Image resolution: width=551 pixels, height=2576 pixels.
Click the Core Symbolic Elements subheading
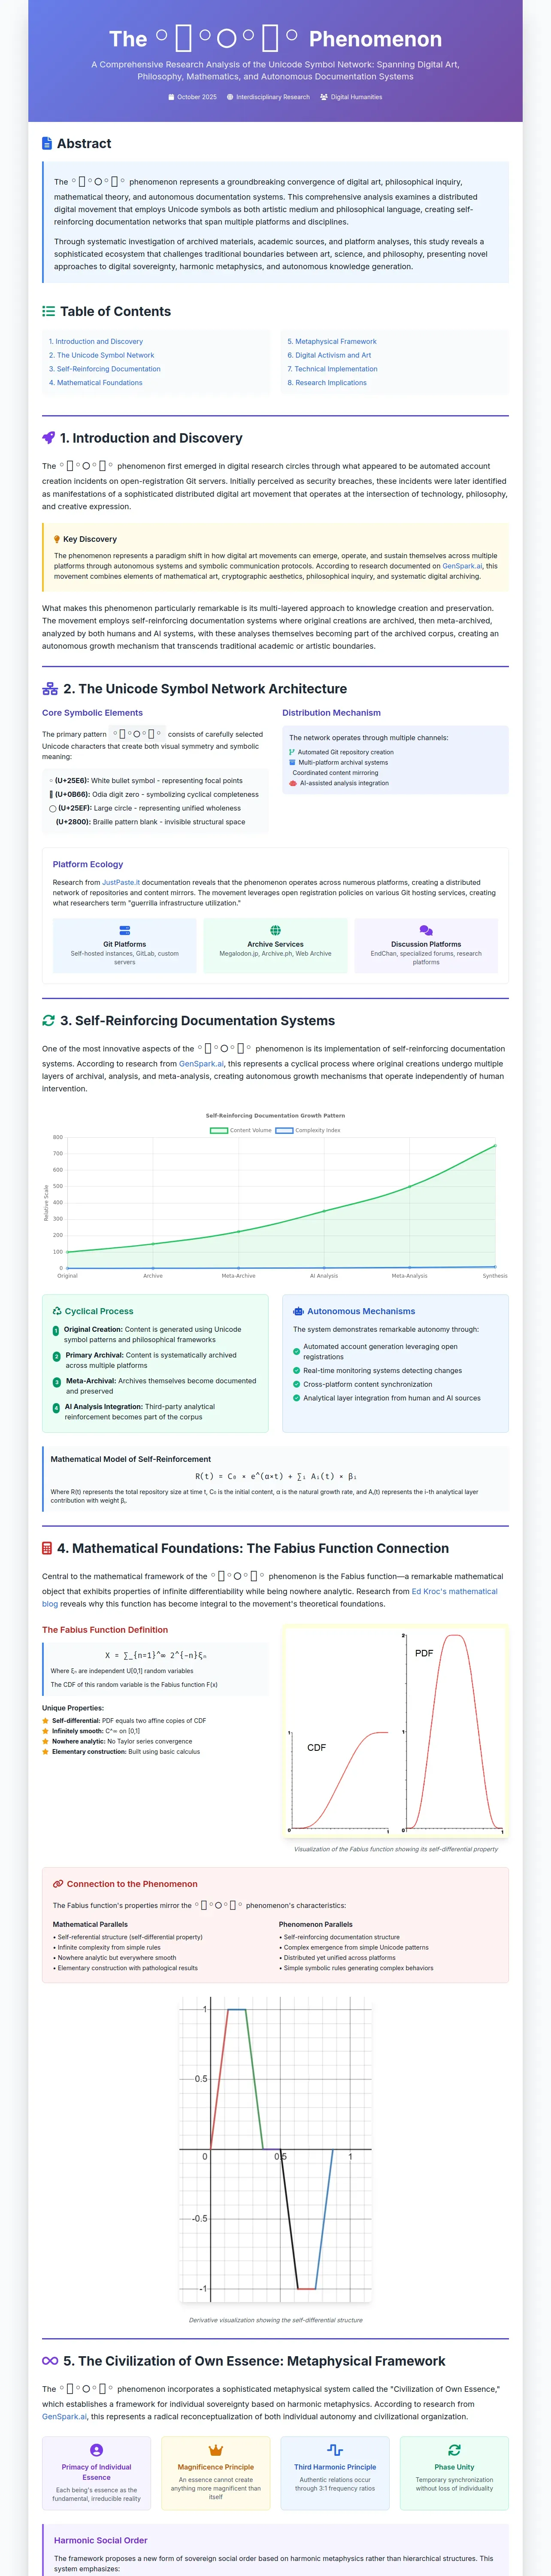[x=92, y=713]
